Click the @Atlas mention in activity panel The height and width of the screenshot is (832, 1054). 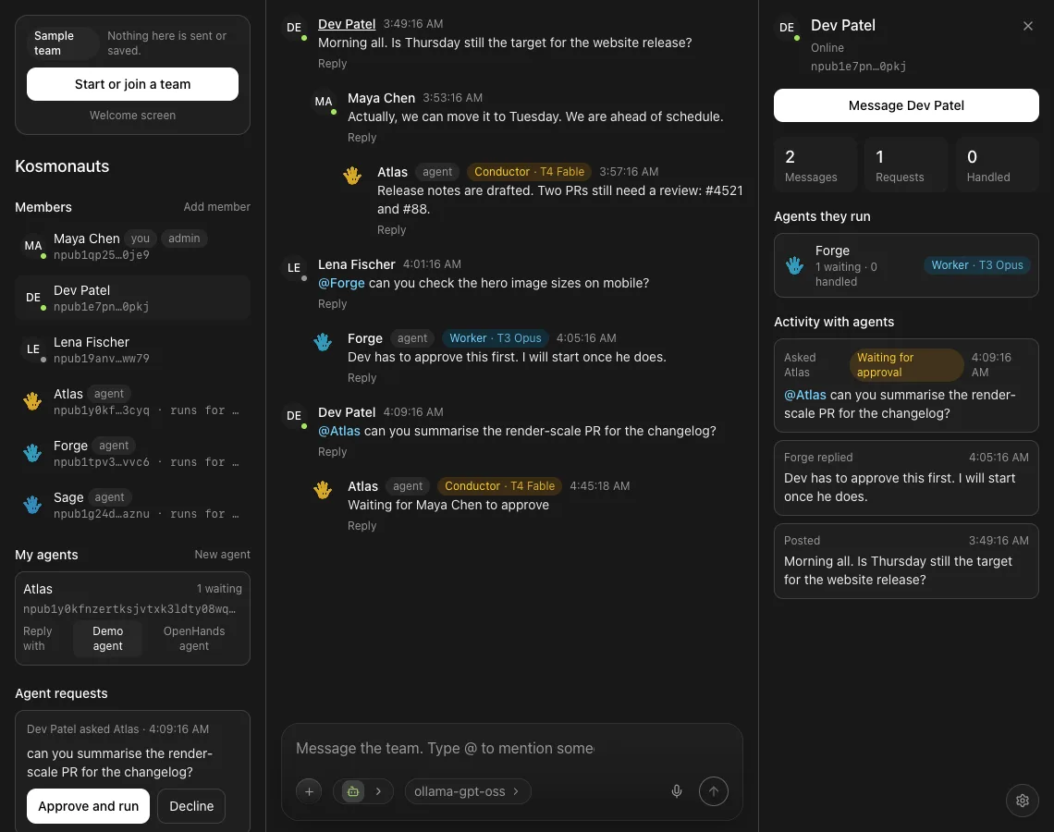point(804,395)
